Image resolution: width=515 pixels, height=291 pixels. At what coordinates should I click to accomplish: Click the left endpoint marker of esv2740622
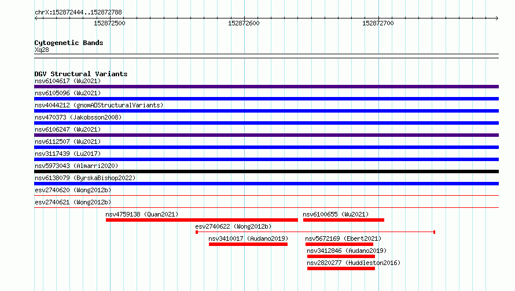point(197,232)
